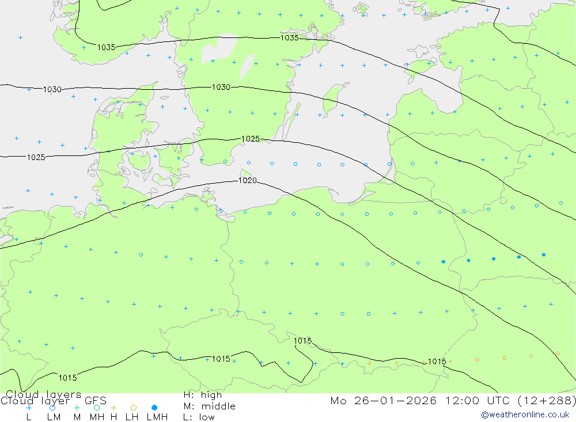Click the 1020 isobar label

point(248,180)
